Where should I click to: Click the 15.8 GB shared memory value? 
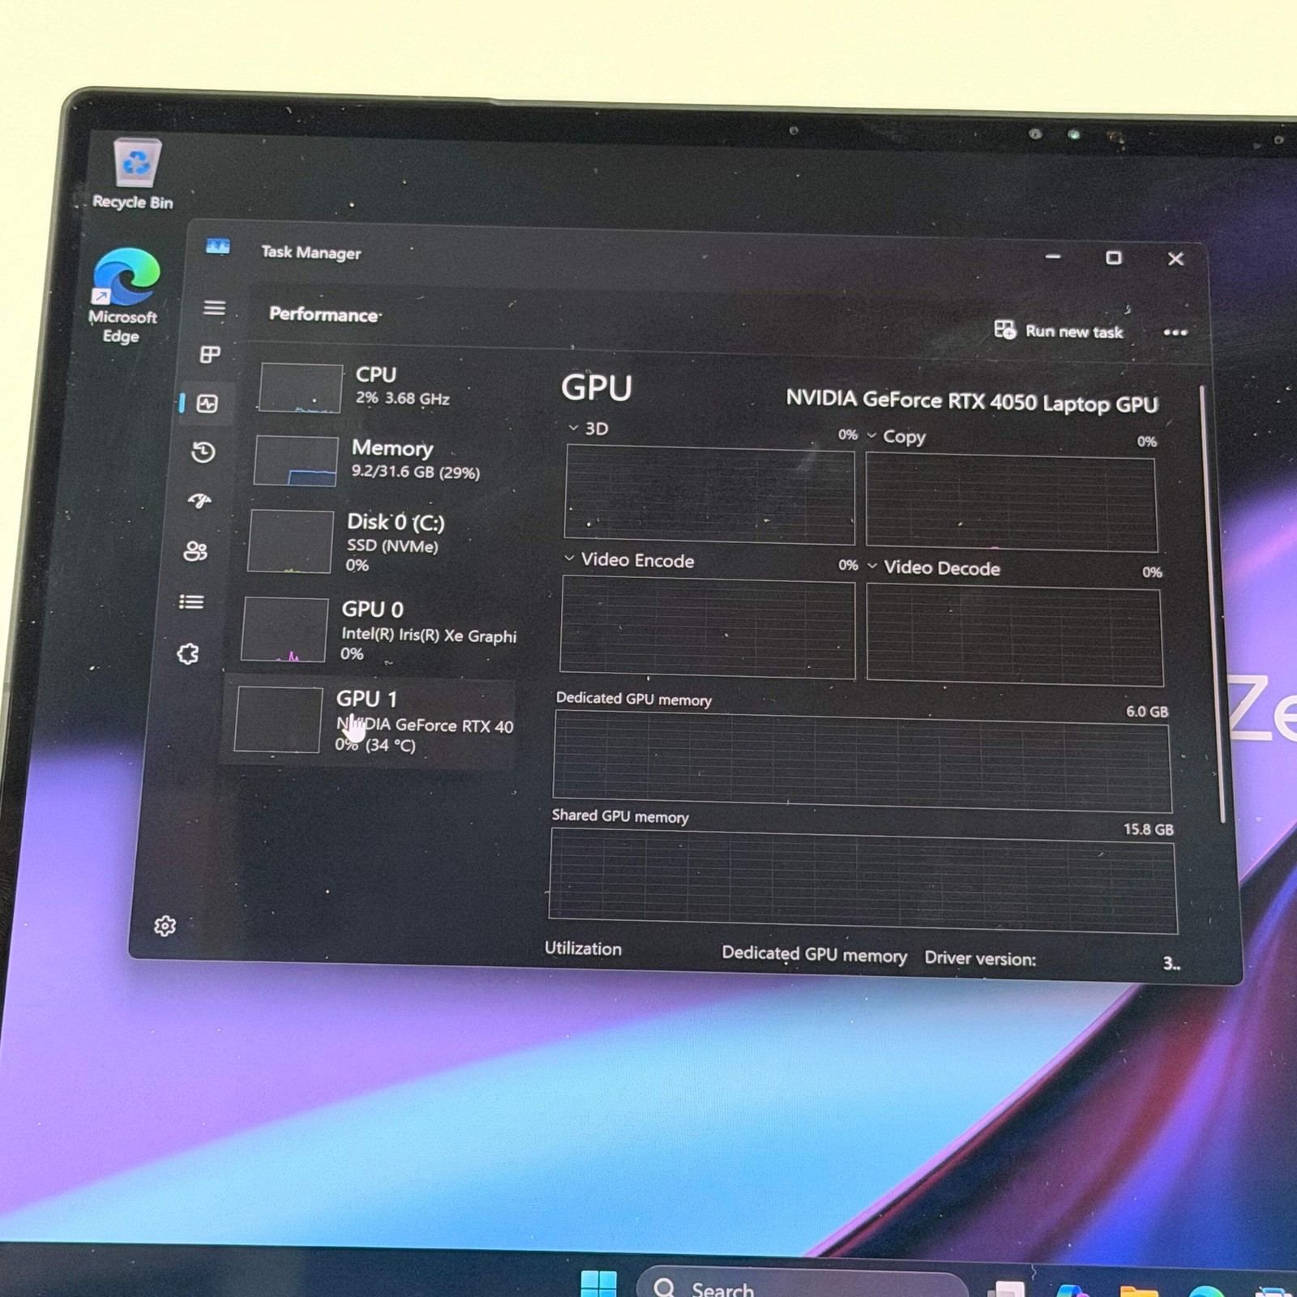(1149, 828)
